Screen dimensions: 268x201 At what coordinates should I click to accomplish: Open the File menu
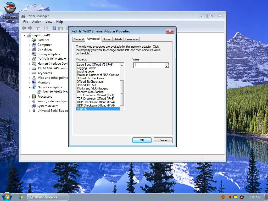click(26, 22)
